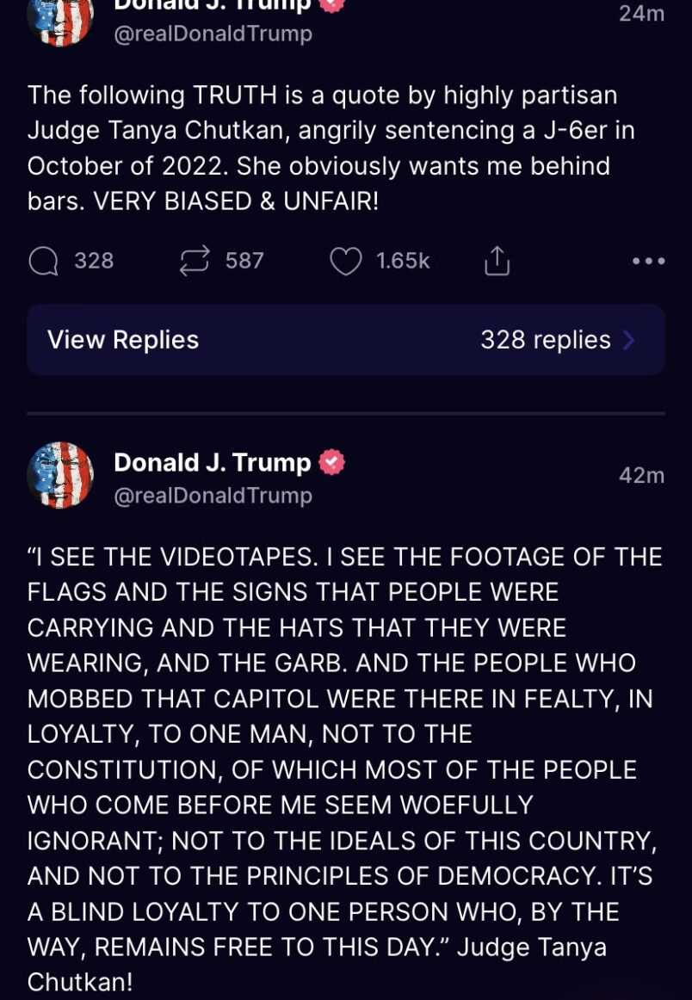
Task: Click the verified badge next to Donald J. Trump in the 42m post
Action: [x=332, y=462]
